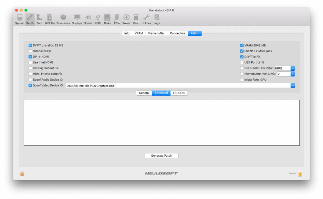This screenshot has height=199, width=323.
Task: Check Spoof Audio Device ID
Action: coord(30,79)
